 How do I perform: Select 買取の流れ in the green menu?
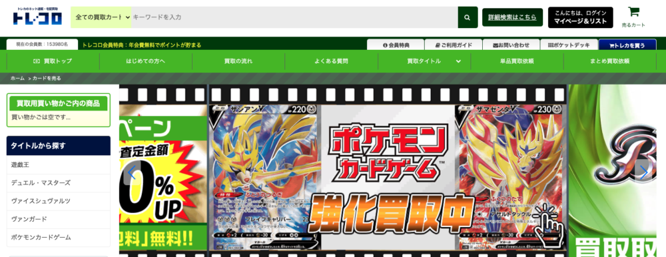(x=238, y=61)
